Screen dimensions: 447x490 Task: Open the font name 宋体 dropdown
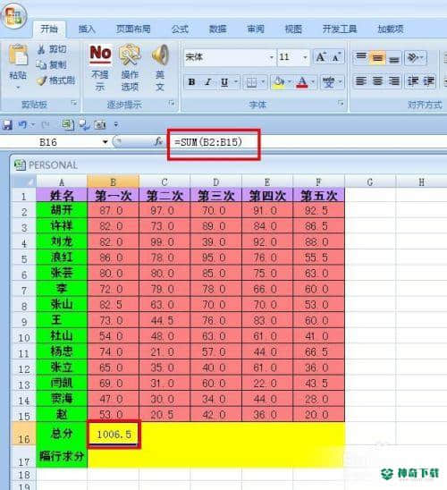pyautogui.click(x=271, y=57)
